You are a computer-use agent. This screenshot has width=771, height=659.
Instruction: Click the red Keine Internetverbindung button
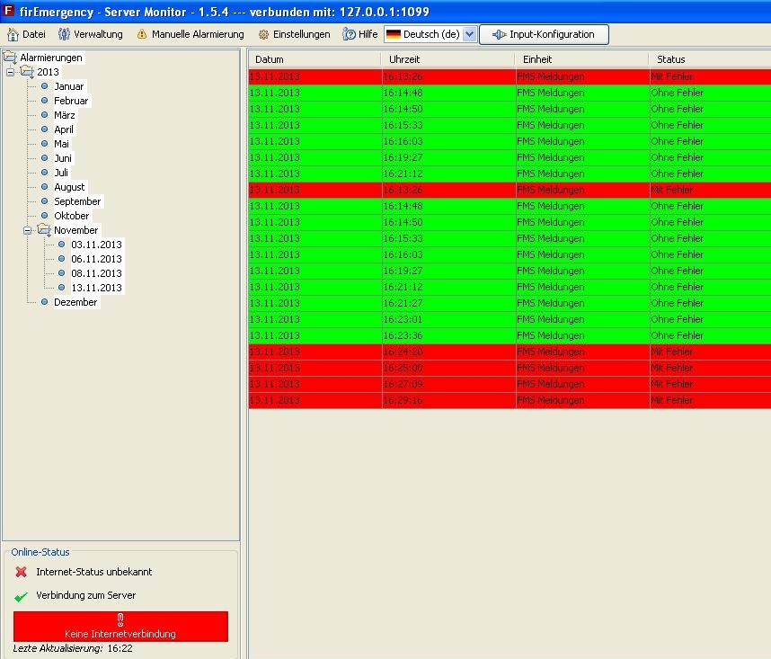coord(120,627)
